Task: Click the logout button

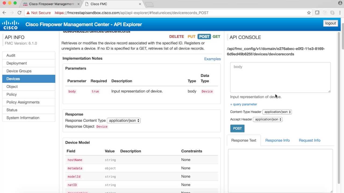Action: [x=331, y=23]
